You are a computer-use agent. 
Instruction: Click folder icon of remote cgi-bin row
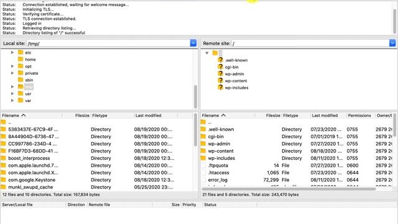(x=203, y=136)
